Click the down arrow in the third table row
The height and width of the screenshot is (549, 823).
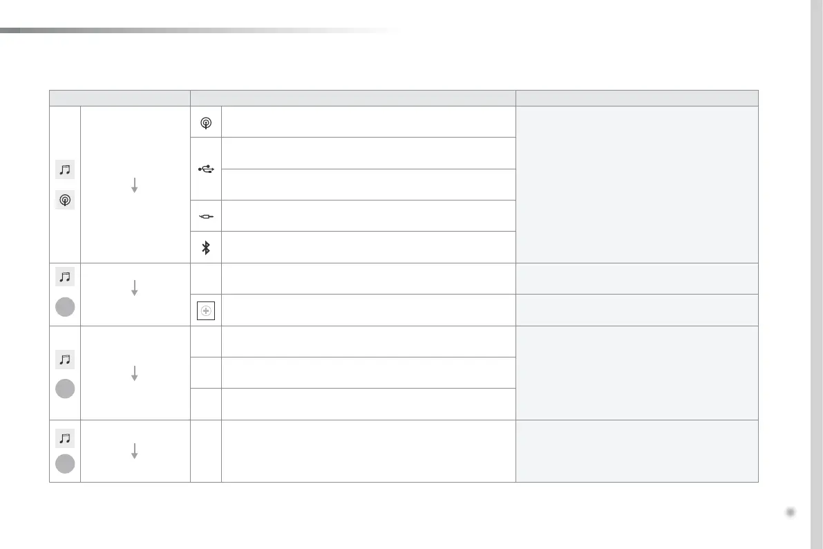click(135, 373)
